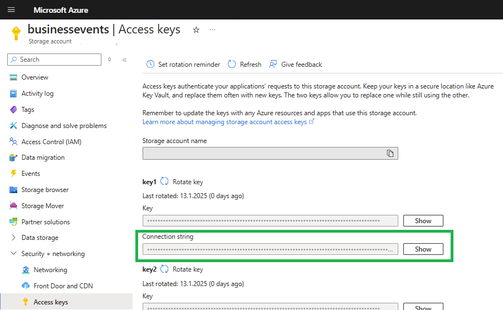This screenshot has height=310, width=503.
Task: Copy the storage account name
Action: click(x=390, y=154)
